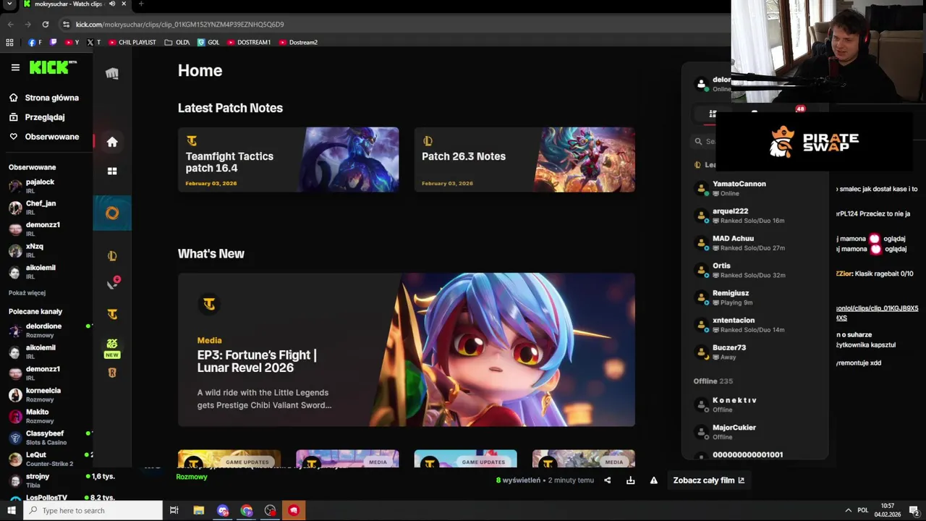Open a new browser tab

140,4
